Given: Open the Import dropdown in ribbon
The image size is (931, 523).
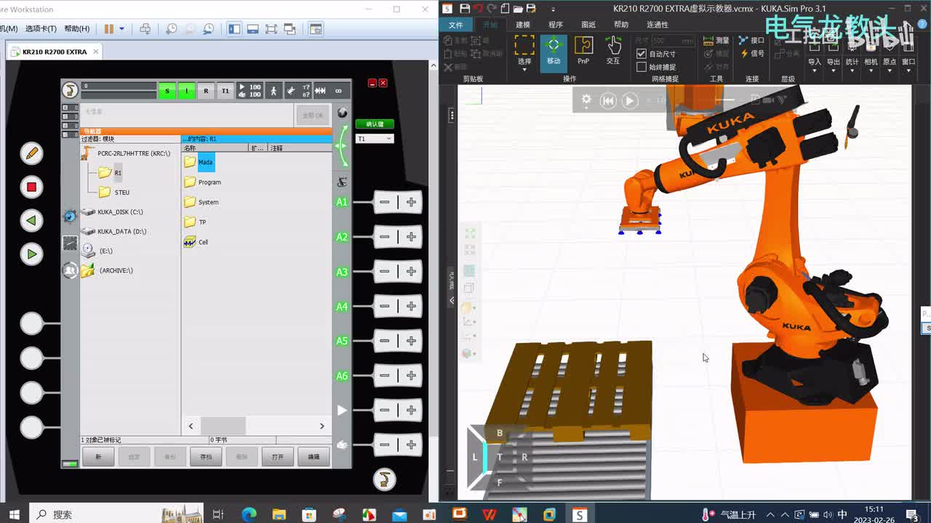Looking at the screenshot, I should point(815,70).
